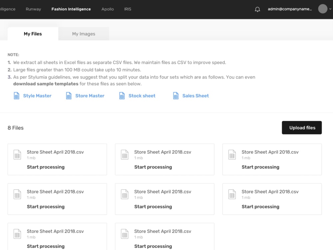Image resolution: width=333 pixels, height=250 pixels.
Task: Open the Apollo section
Action: 107,9
